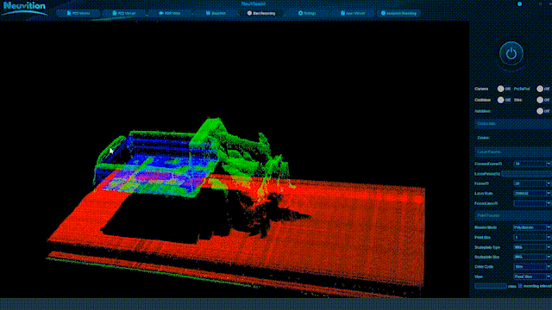Image resolution: width=552 pixels, height=310 pixels.
Task: Tick the recording interval checkbox
Action: tap(520, 286)
